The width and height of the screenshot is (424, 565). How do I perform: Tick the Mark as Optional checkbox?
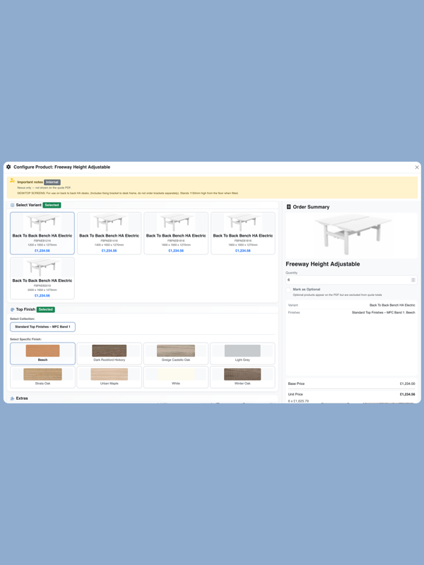288,290
